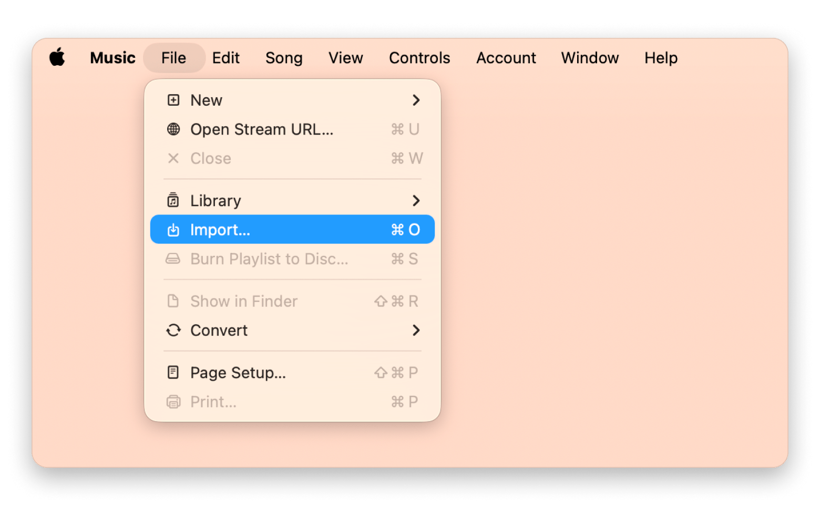Click the Music app name in the menu bar
This screenshot has height=512, width=820.
pos(112,58)
